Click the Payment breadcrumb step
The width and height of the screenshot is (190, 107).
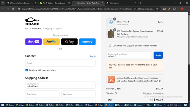tap(59, 29)
